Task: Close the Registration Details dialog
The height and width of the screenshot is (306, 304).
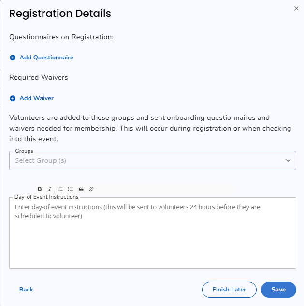Action: 296,8
